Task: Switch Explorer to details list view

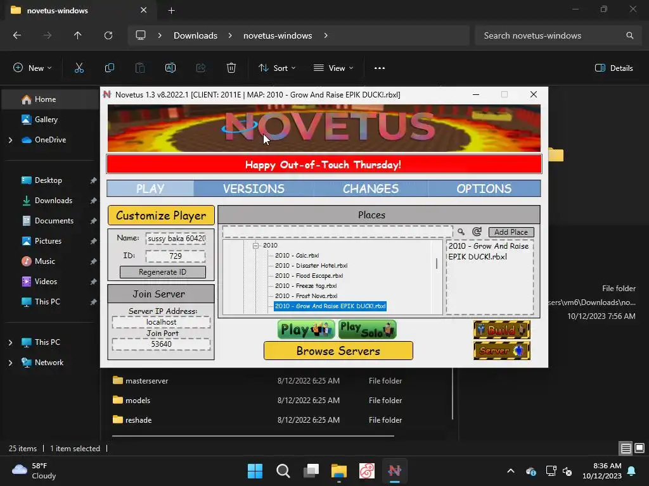Action: (x=626, y=448)
